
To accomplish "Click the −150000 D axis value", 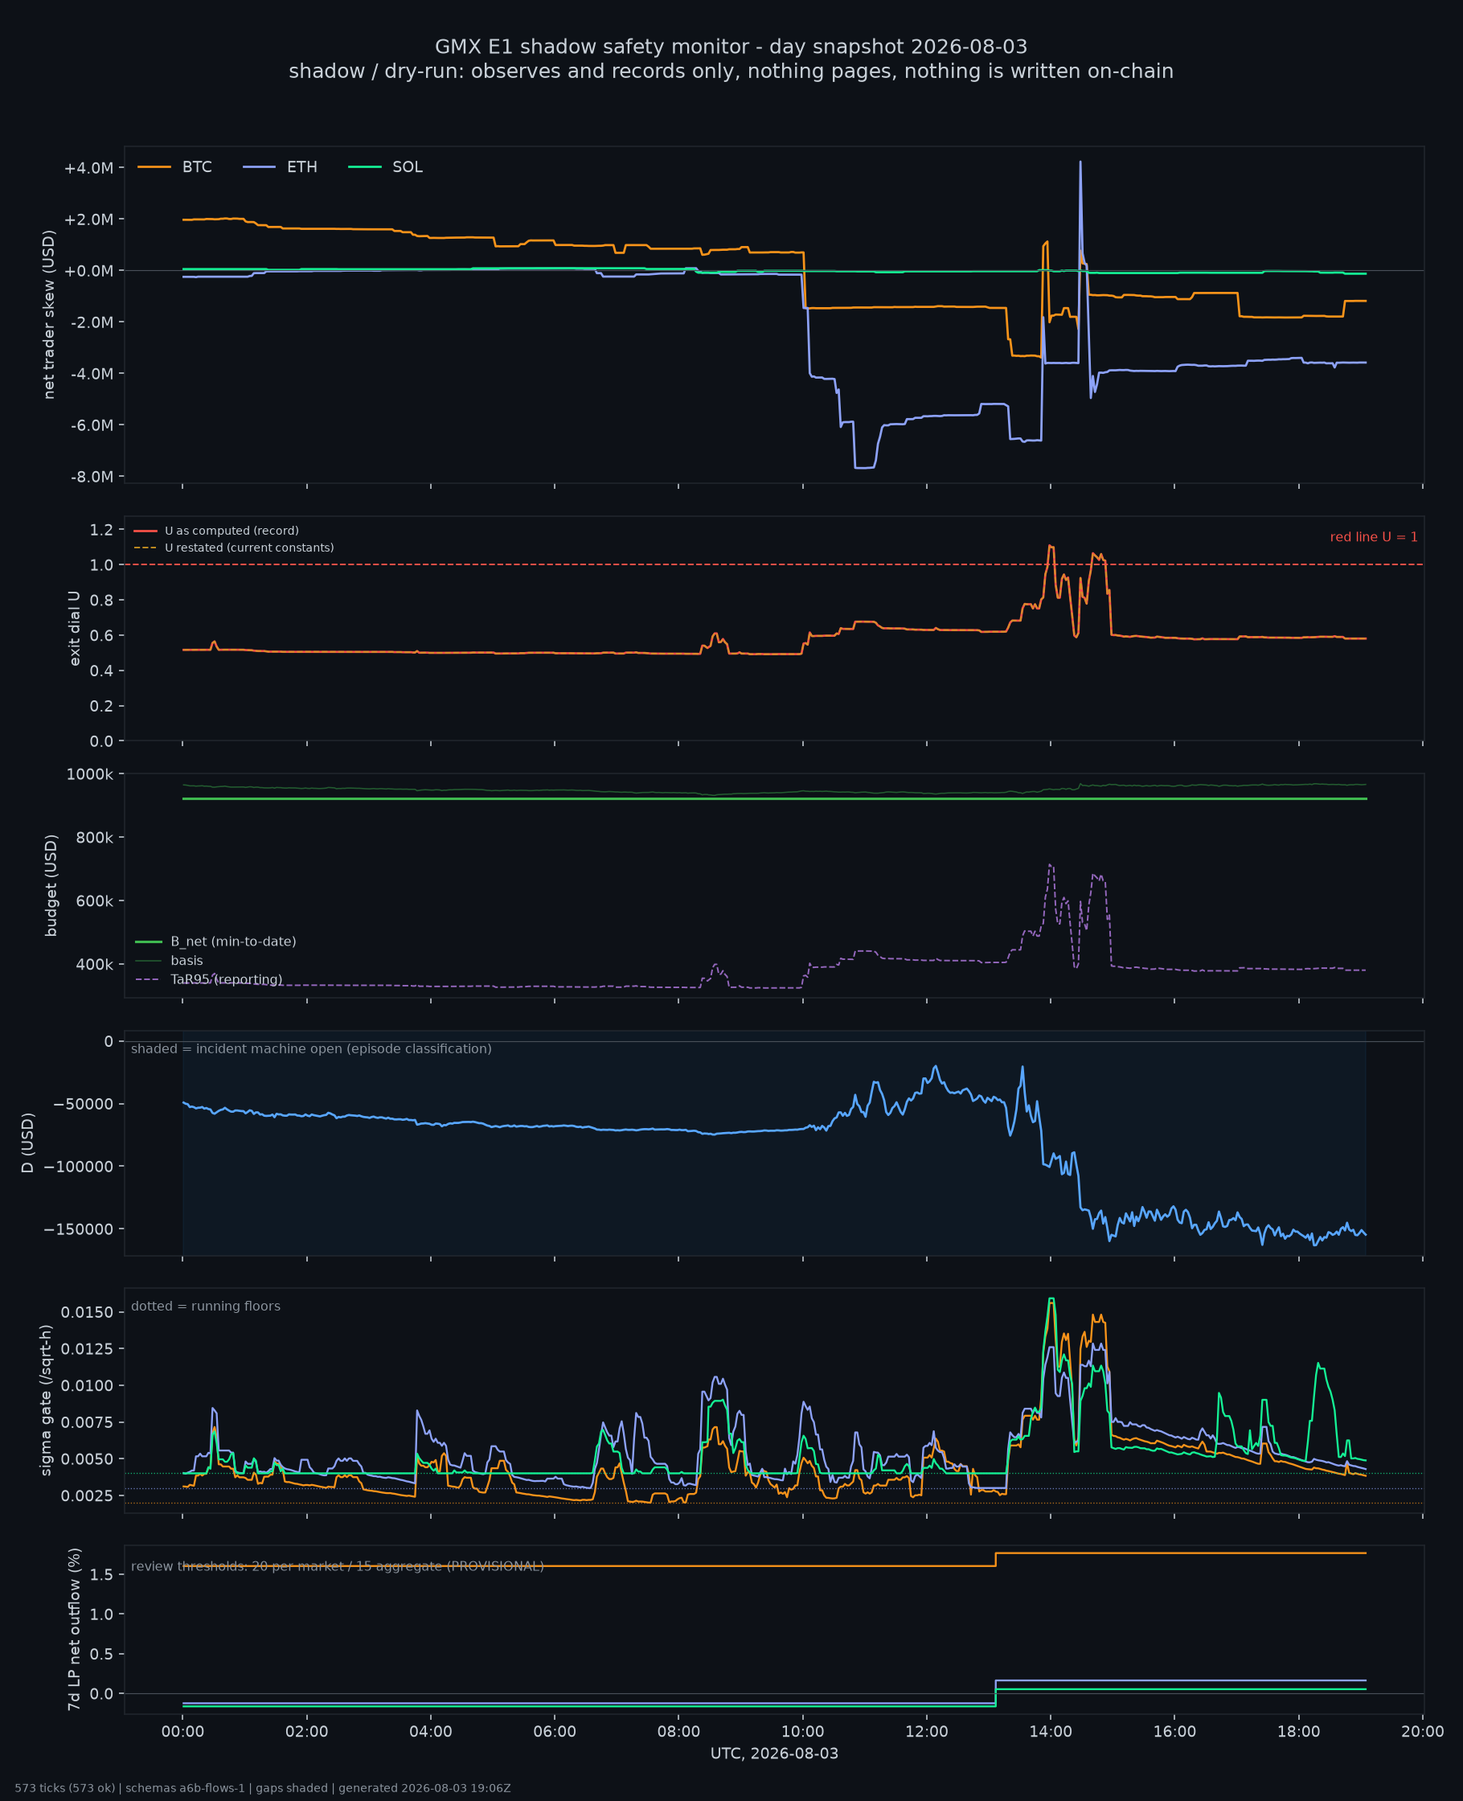I will pos(79,1229).
